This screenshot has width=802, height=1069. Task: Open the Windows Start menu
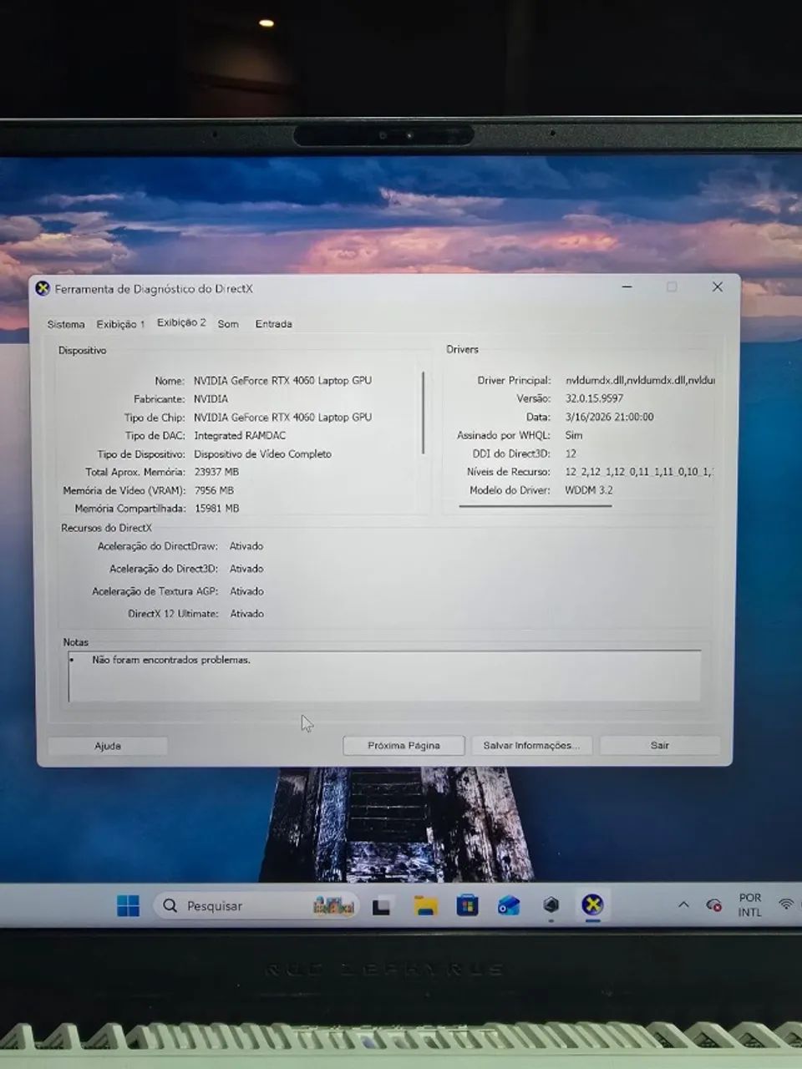[128, 905]
